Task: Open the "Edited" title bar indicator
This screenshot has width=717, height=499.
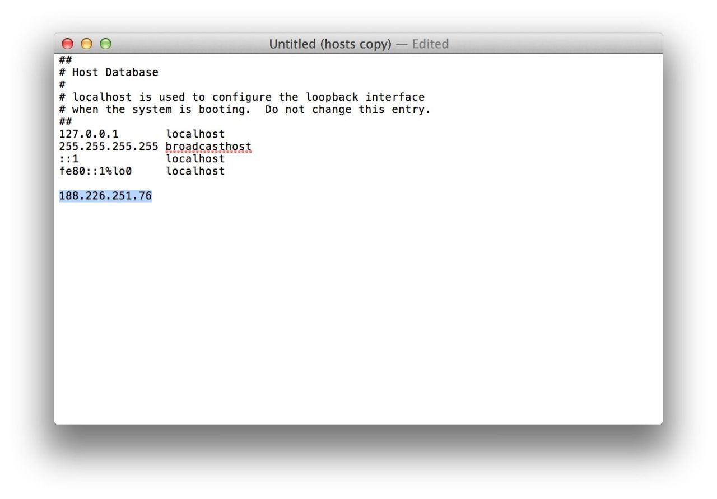Action: 430,44
